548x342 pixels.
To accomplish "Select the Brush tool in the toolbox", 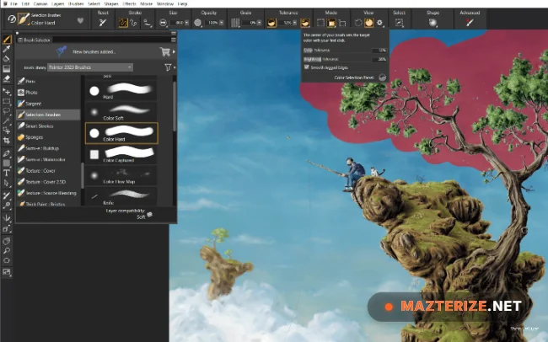I will pyautogui.click(x=7, y=39).
